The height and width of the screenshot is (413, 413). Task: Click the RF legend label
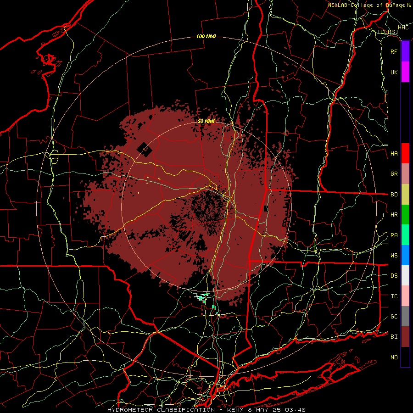(x=394, y=51)
